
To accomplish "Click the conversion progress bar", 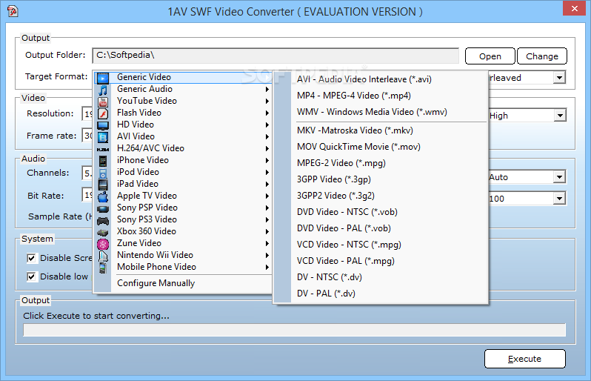I will click(294, 330).
